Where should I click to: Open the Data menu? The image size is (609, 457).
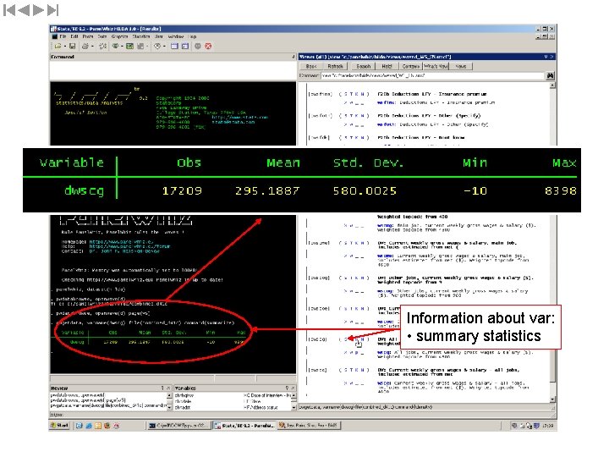point(102,36)
